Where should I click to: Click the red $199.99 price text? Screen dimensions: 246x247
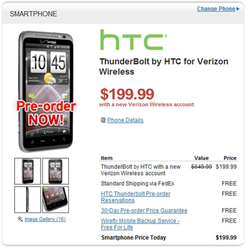(127, 94)
